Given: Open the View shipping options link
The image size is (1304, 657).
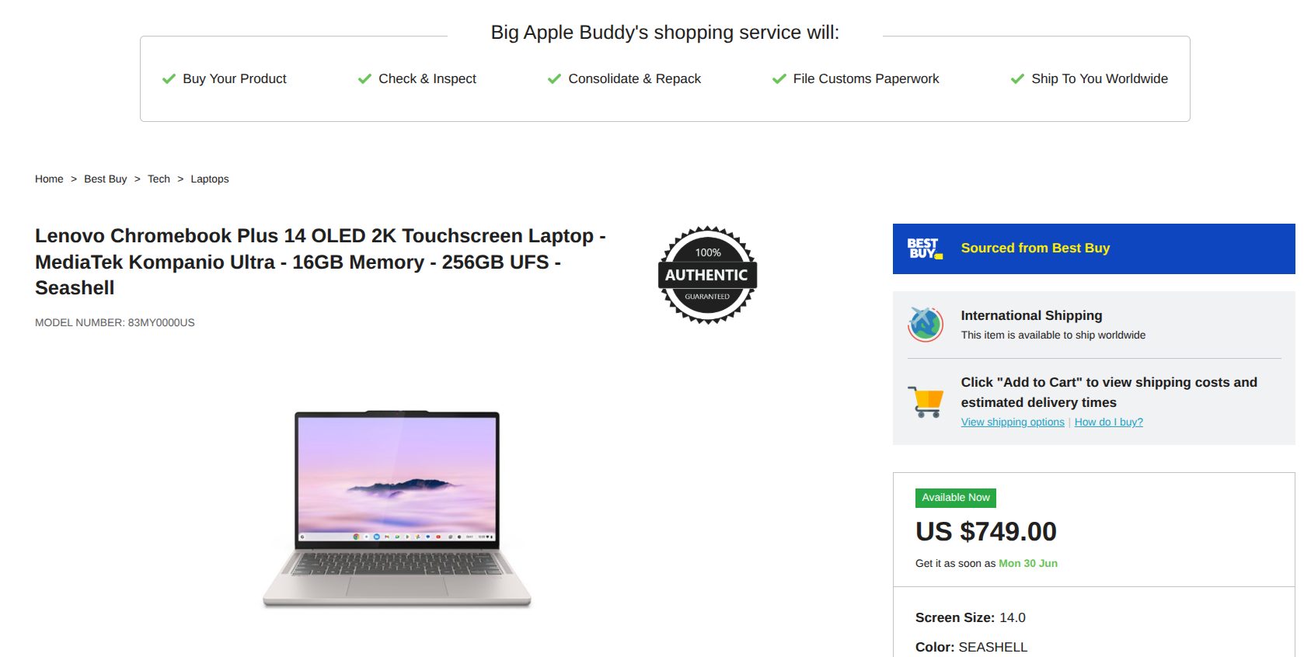Looking at the screenshot, I should coord(1013,422).
